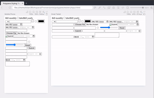Click Choose File in Small Tablet pane

point(80,25)
